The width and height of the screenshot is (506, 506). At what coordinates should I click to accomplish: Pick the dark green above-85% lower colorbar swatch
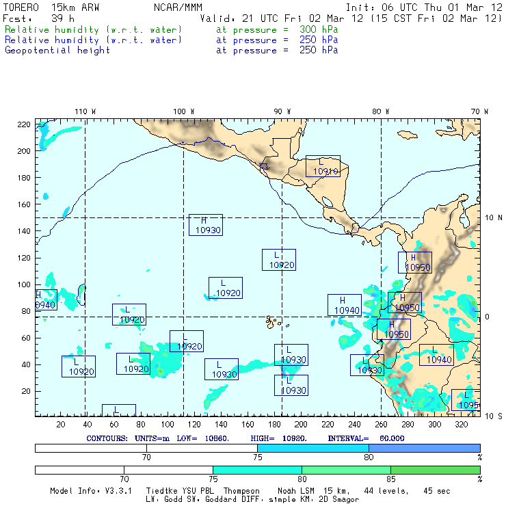436,470
